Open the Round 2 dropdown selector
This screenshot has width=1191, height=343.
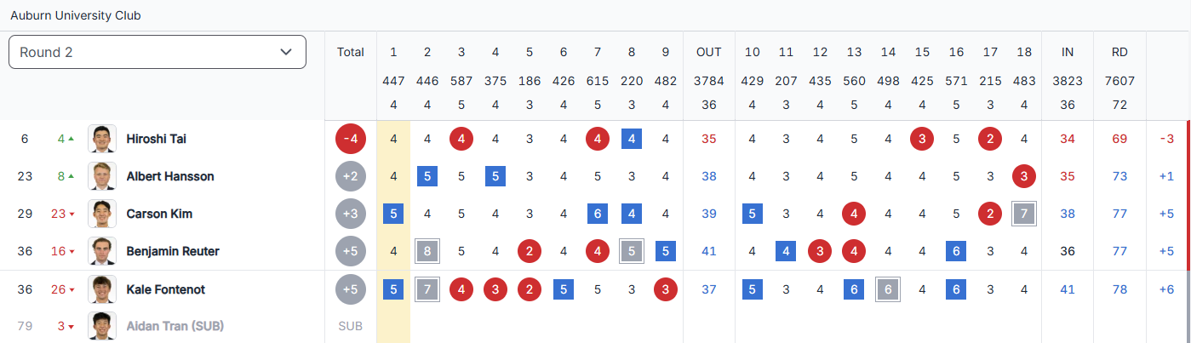point(157,52)
